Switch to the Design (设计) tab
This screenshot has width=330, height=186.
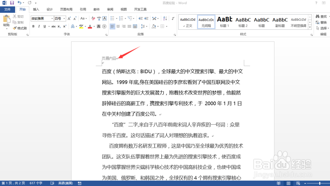[x=50, y=9]
